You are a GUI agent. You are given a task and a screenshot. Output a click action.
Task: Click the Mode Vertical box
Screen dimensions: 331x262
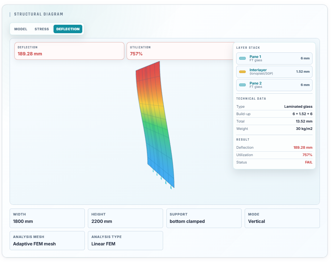tap(282, 218)
